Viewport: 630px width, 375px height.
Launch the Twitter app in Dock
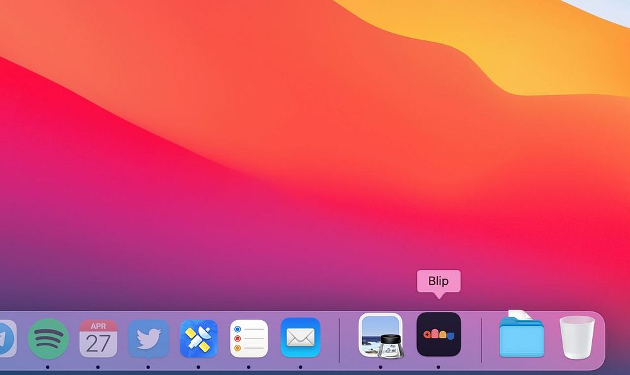pos(149,339)
